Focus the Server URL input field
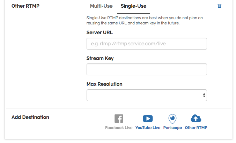Viewport: 236px width, 143px height. pyautogui.click(x=147, y=44)
